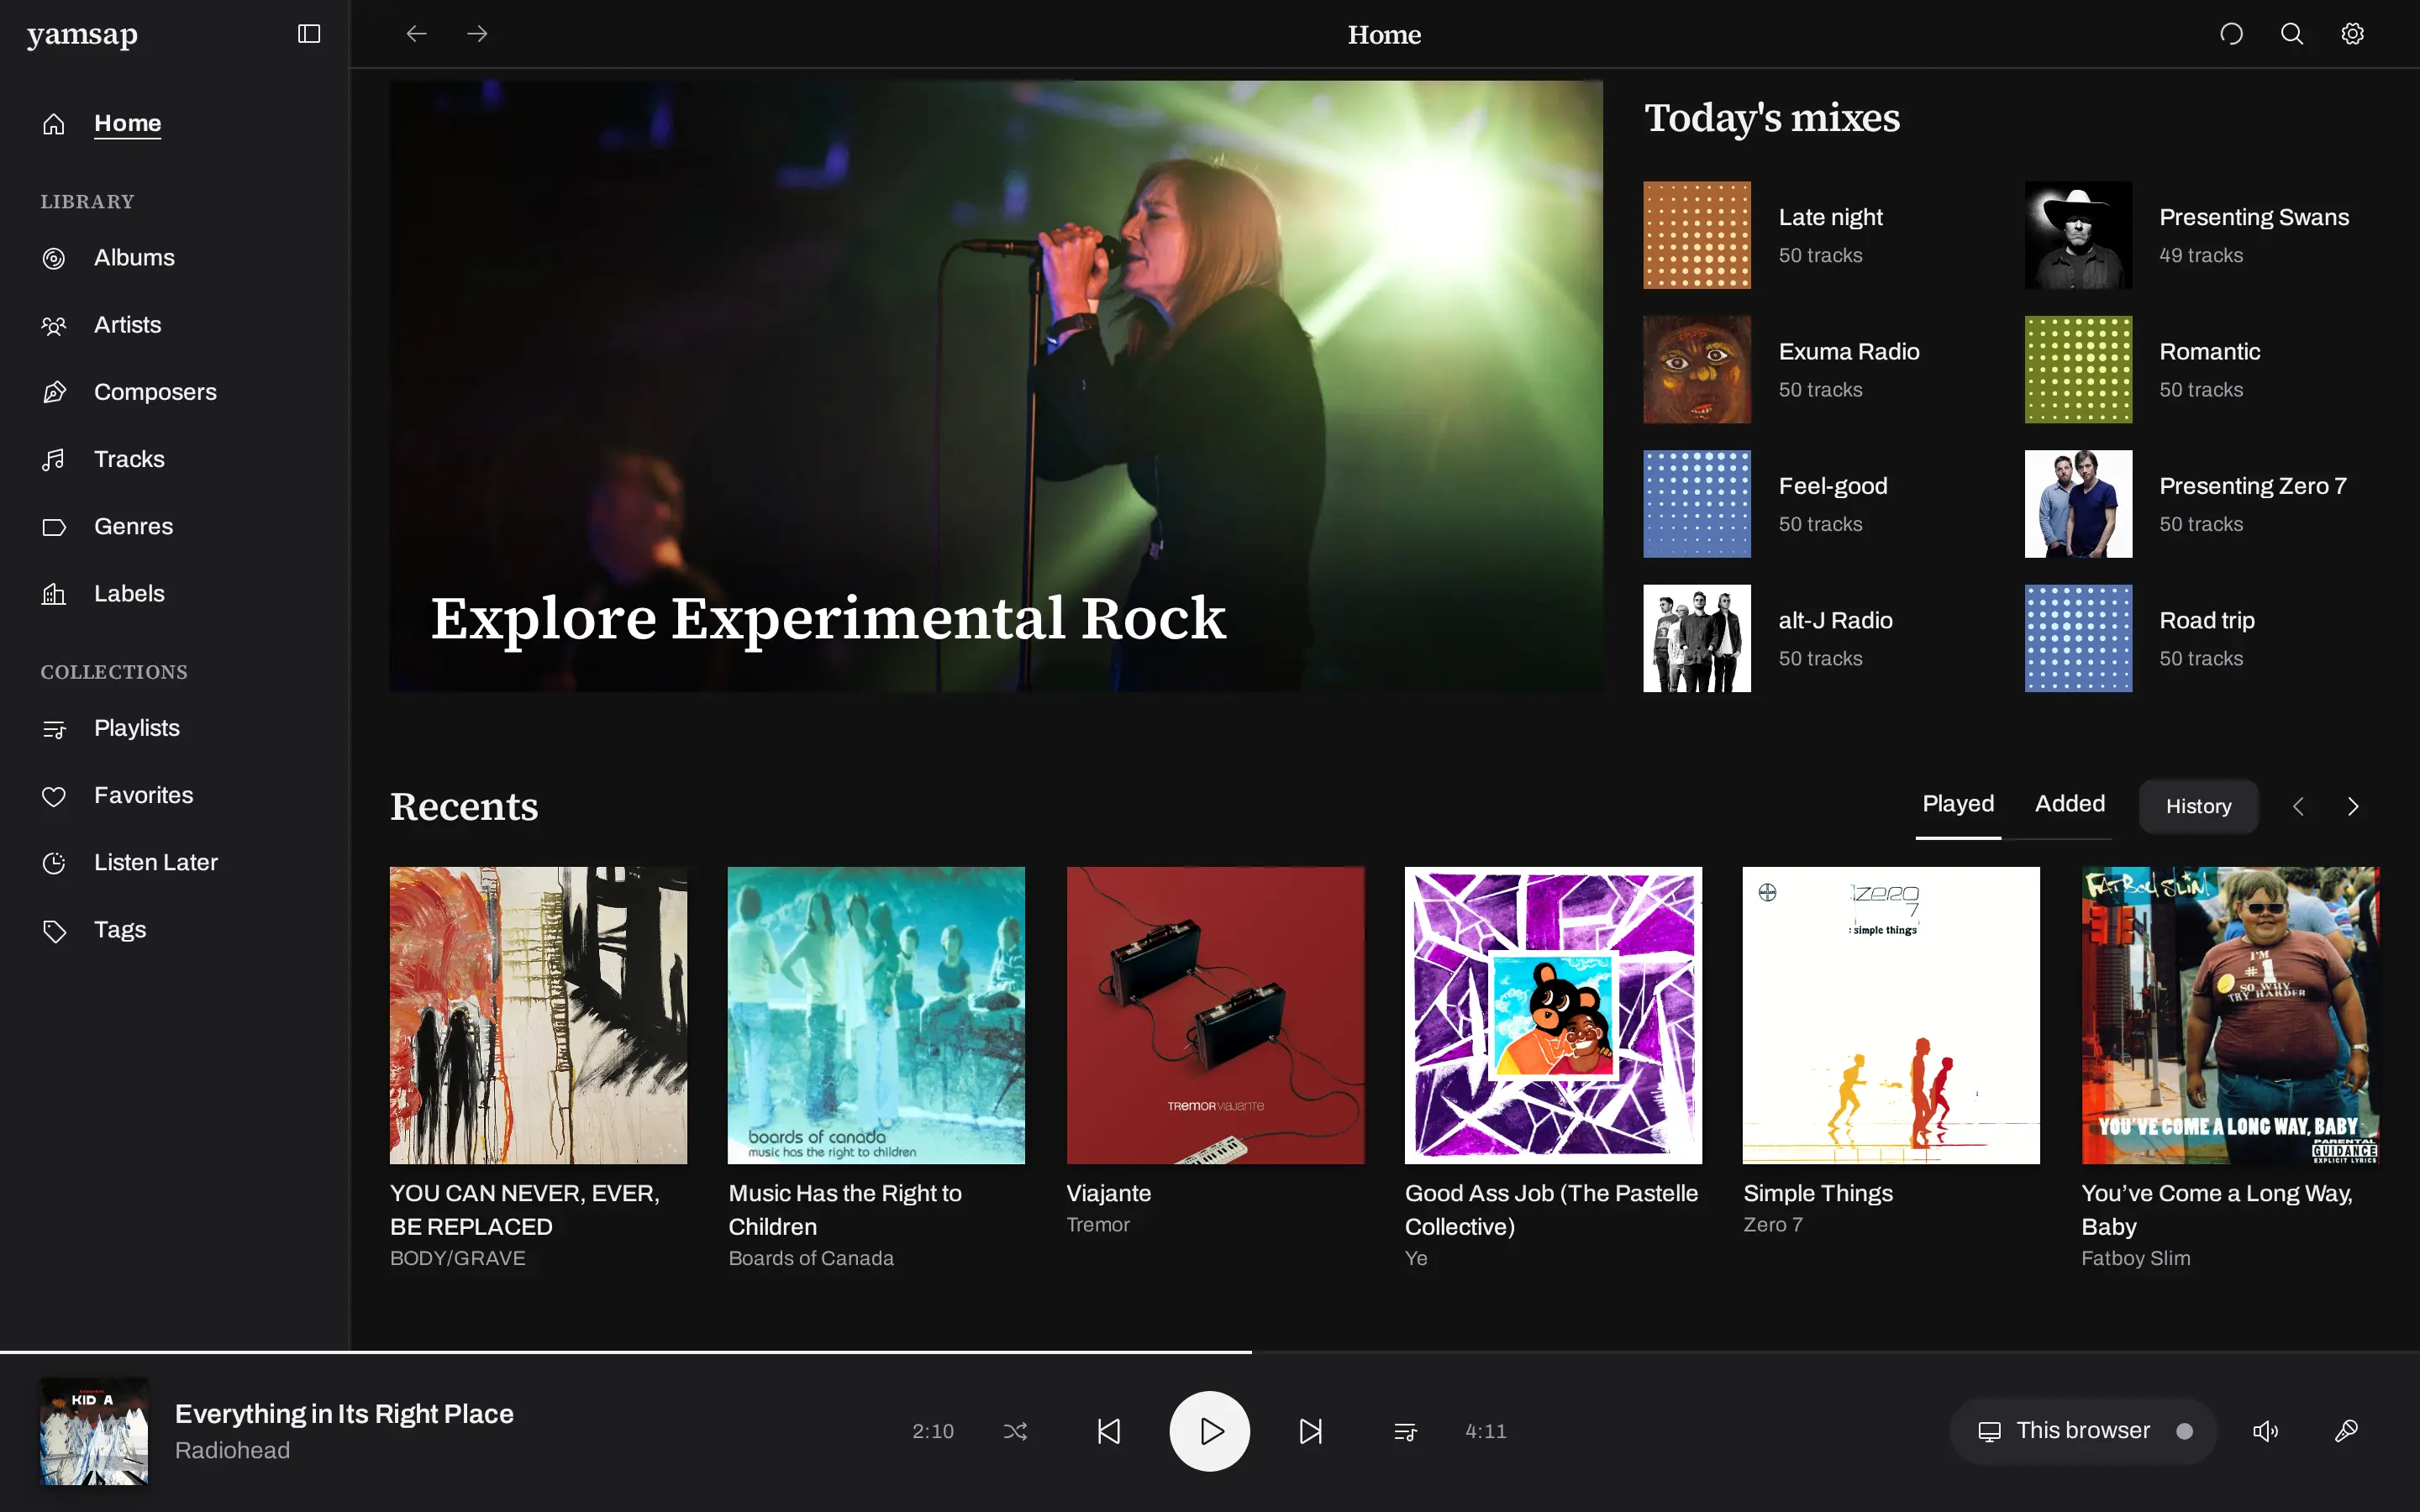Toggle shuffle in the player bar
The image size is (2420, 1512).
pyautogui.click(x=1015, y=1431)
